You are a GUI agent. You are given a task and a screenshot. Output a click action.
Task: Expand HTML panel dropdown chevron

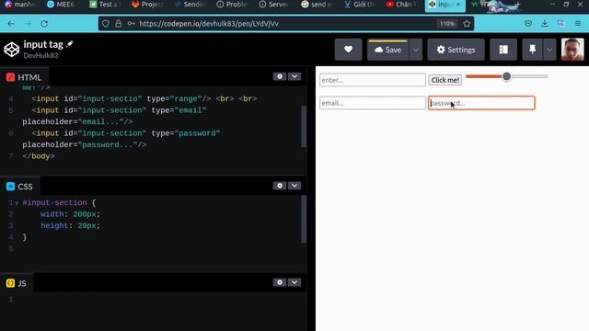294,76
